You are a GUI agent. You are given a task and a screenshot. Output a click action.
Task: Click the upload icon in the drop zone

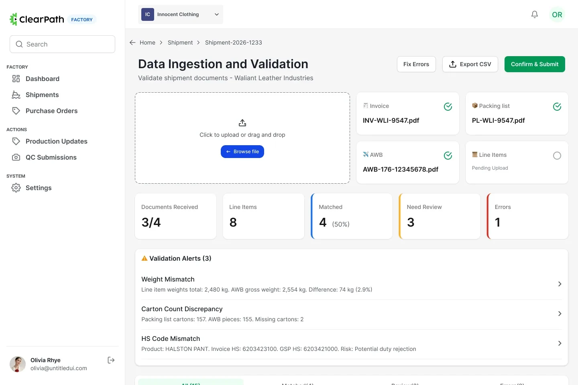(x=242, y=123)
